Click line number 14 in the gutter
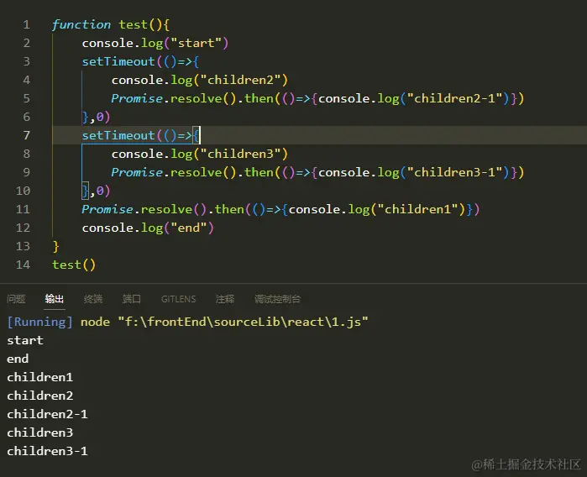The image size is (587, 477). coord(23,265)
